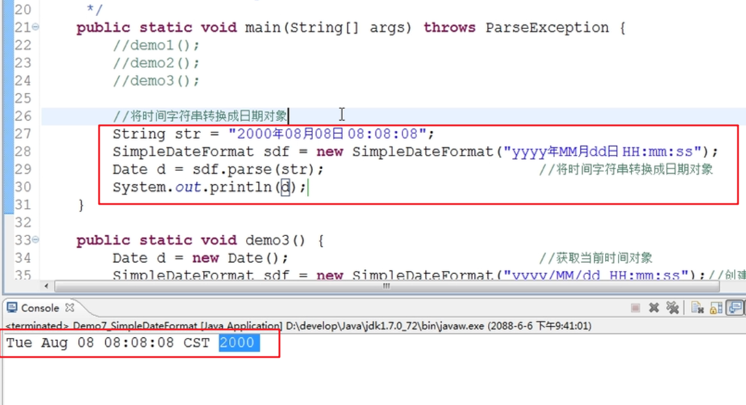This screenshot has width=746, height=405.
Task: Click the Console tab's monitor icon
Action: click(12, 308)
